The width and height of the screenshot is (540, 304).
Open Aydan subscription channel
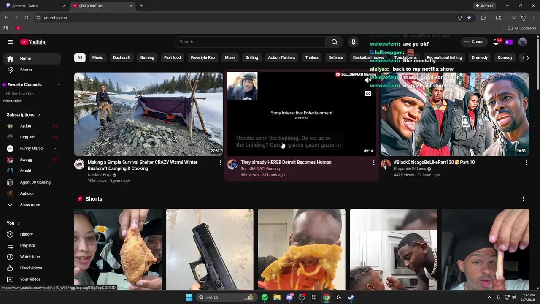(32, 126)
